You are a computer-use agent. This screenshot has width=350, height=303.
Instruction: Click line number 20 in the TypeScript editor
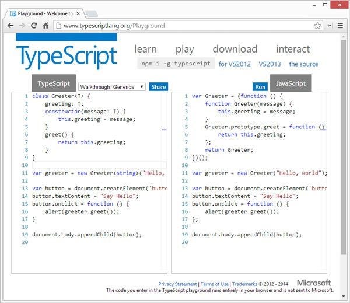25,242
